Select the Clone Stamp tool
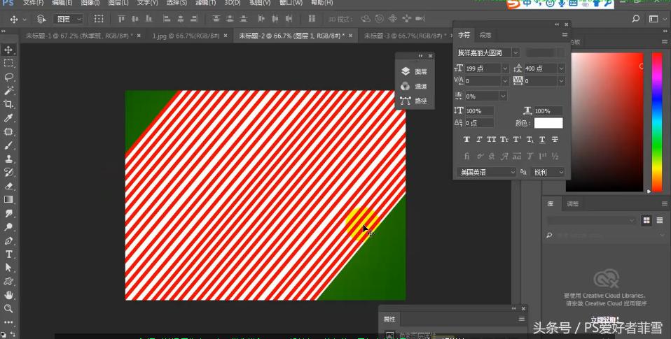Image resolution: width=671 pixels, height=339 pixels. tap(8, 159)
